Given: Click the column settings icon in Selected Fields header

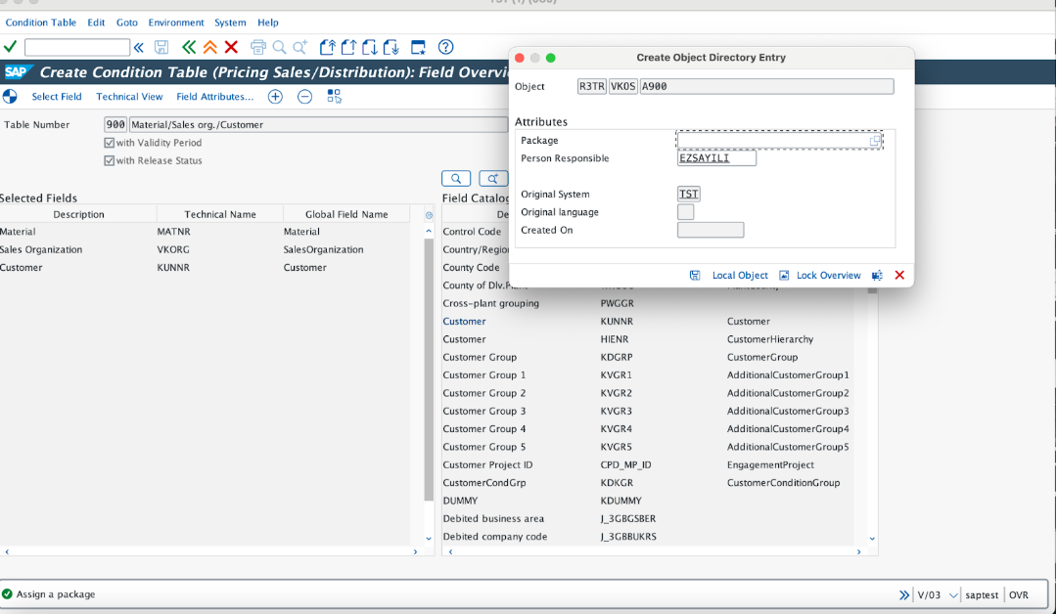Looking at the screenshot, I should coord(429,215).
